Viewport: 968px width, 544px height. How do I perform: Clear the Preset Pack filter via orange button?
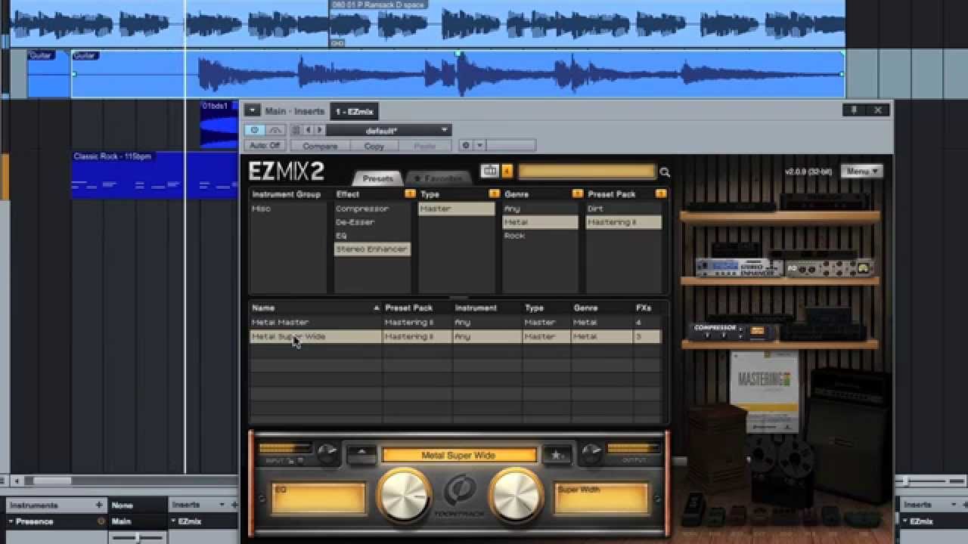coord(660,194)
